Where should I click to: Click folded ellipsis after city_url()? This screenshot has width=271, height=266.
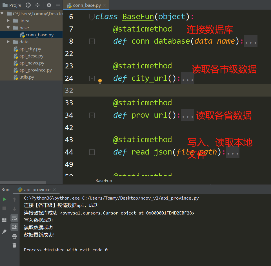click(188, 78)
